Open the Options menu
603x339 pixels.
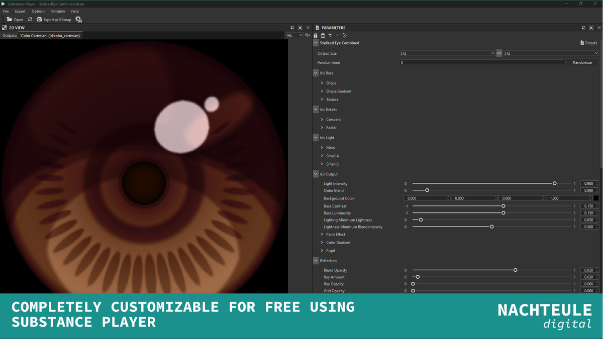(x=38, y=11)
